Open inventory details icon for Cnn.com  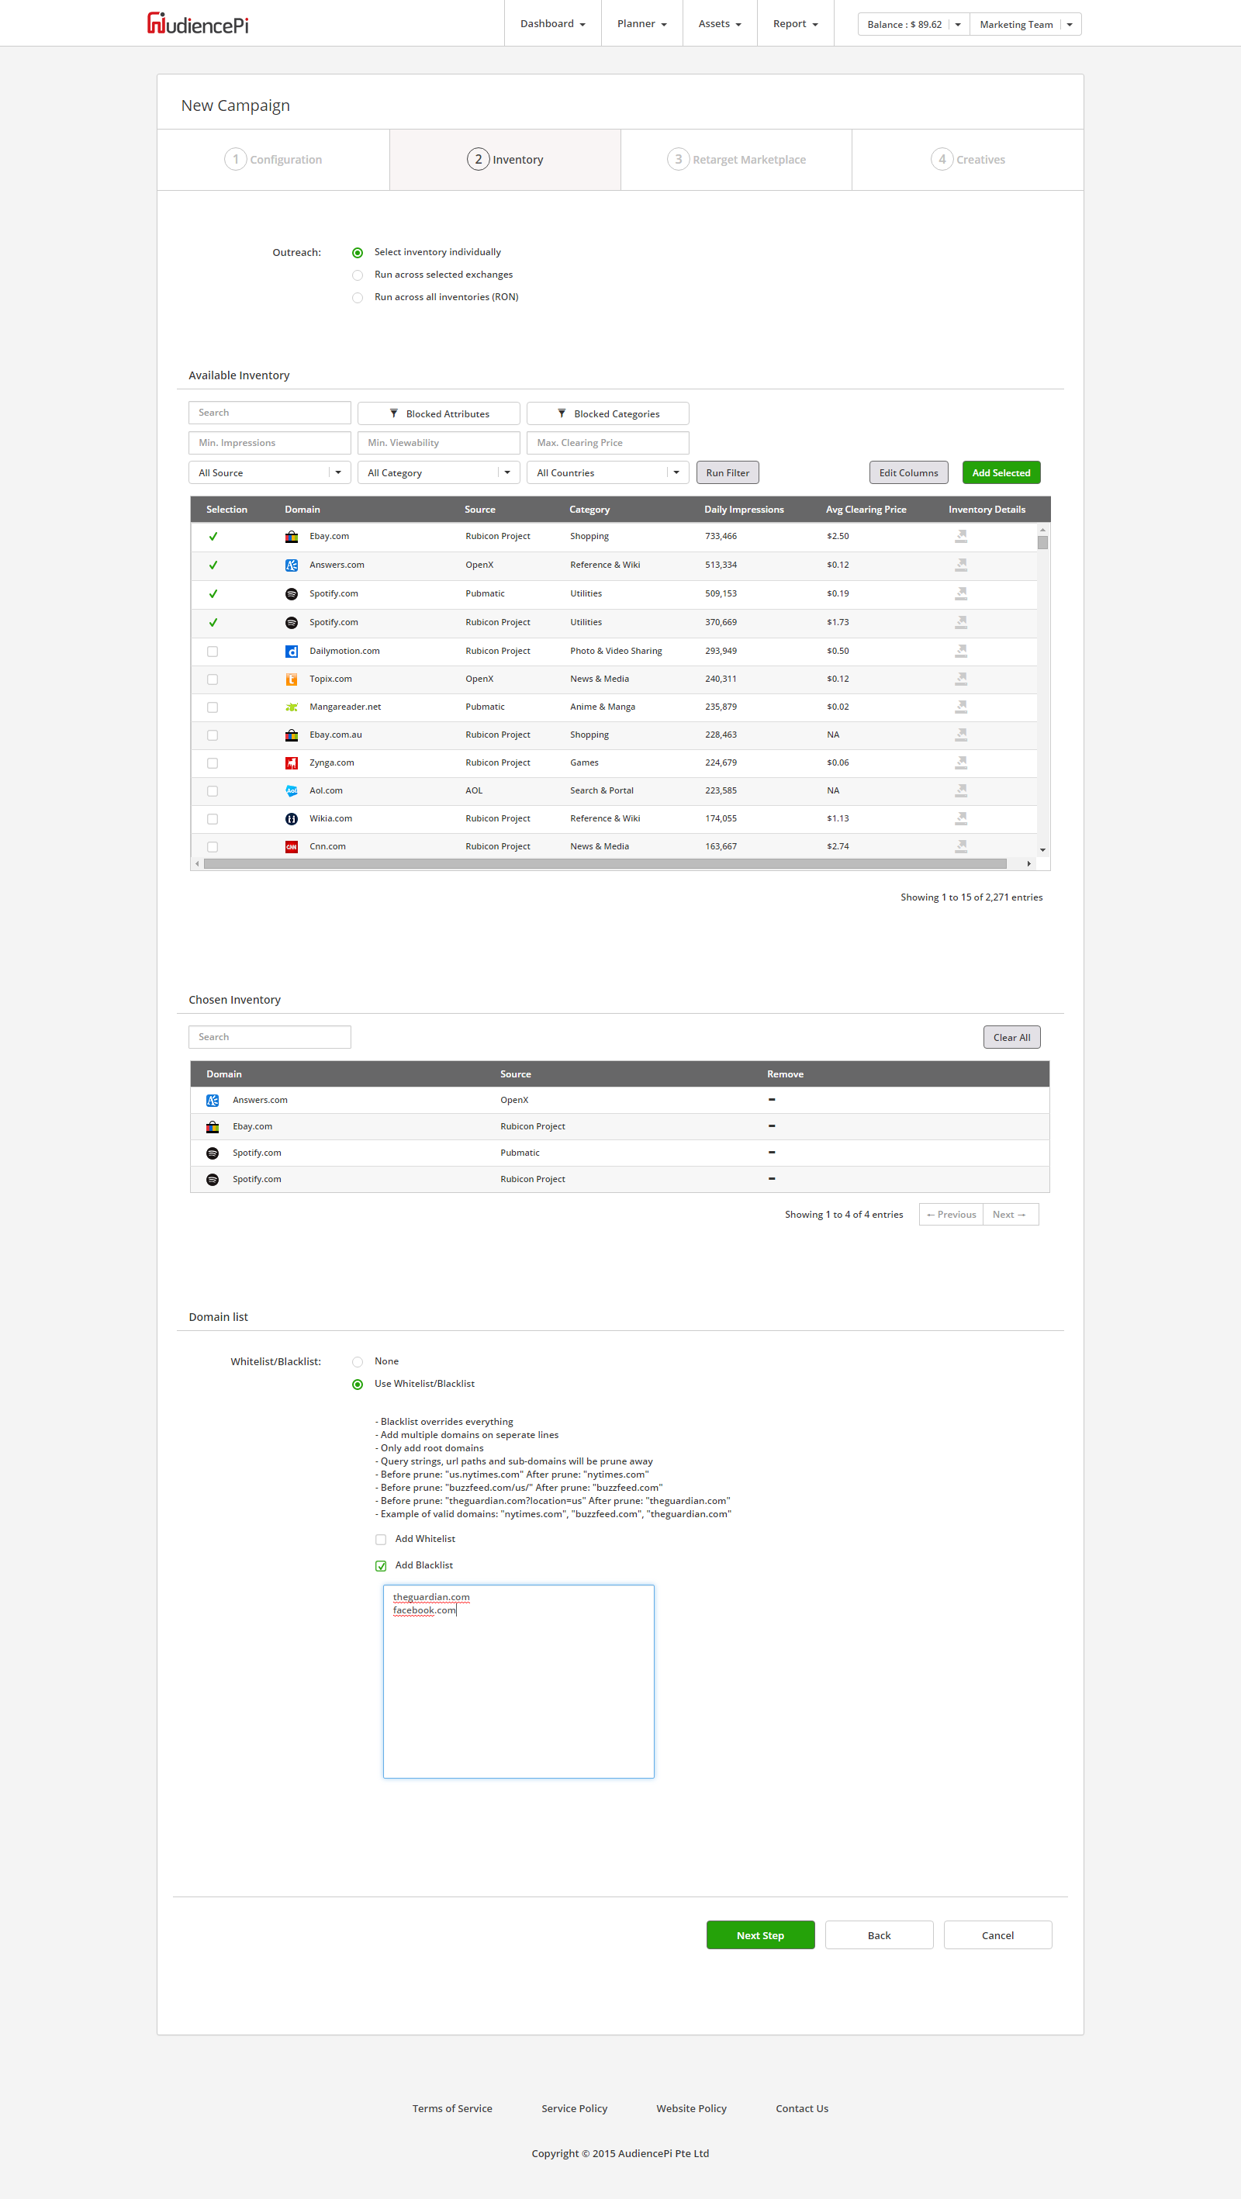click(960, 846)
